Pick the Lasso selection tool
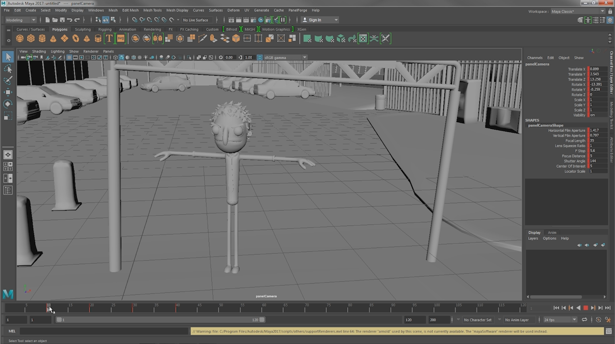Screen dimensions: 615x344 [8, 69]
